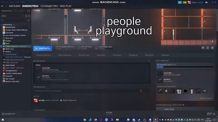218x122 pixels.
Task: Open the Support (Поддержка) link
Action: 165,55
